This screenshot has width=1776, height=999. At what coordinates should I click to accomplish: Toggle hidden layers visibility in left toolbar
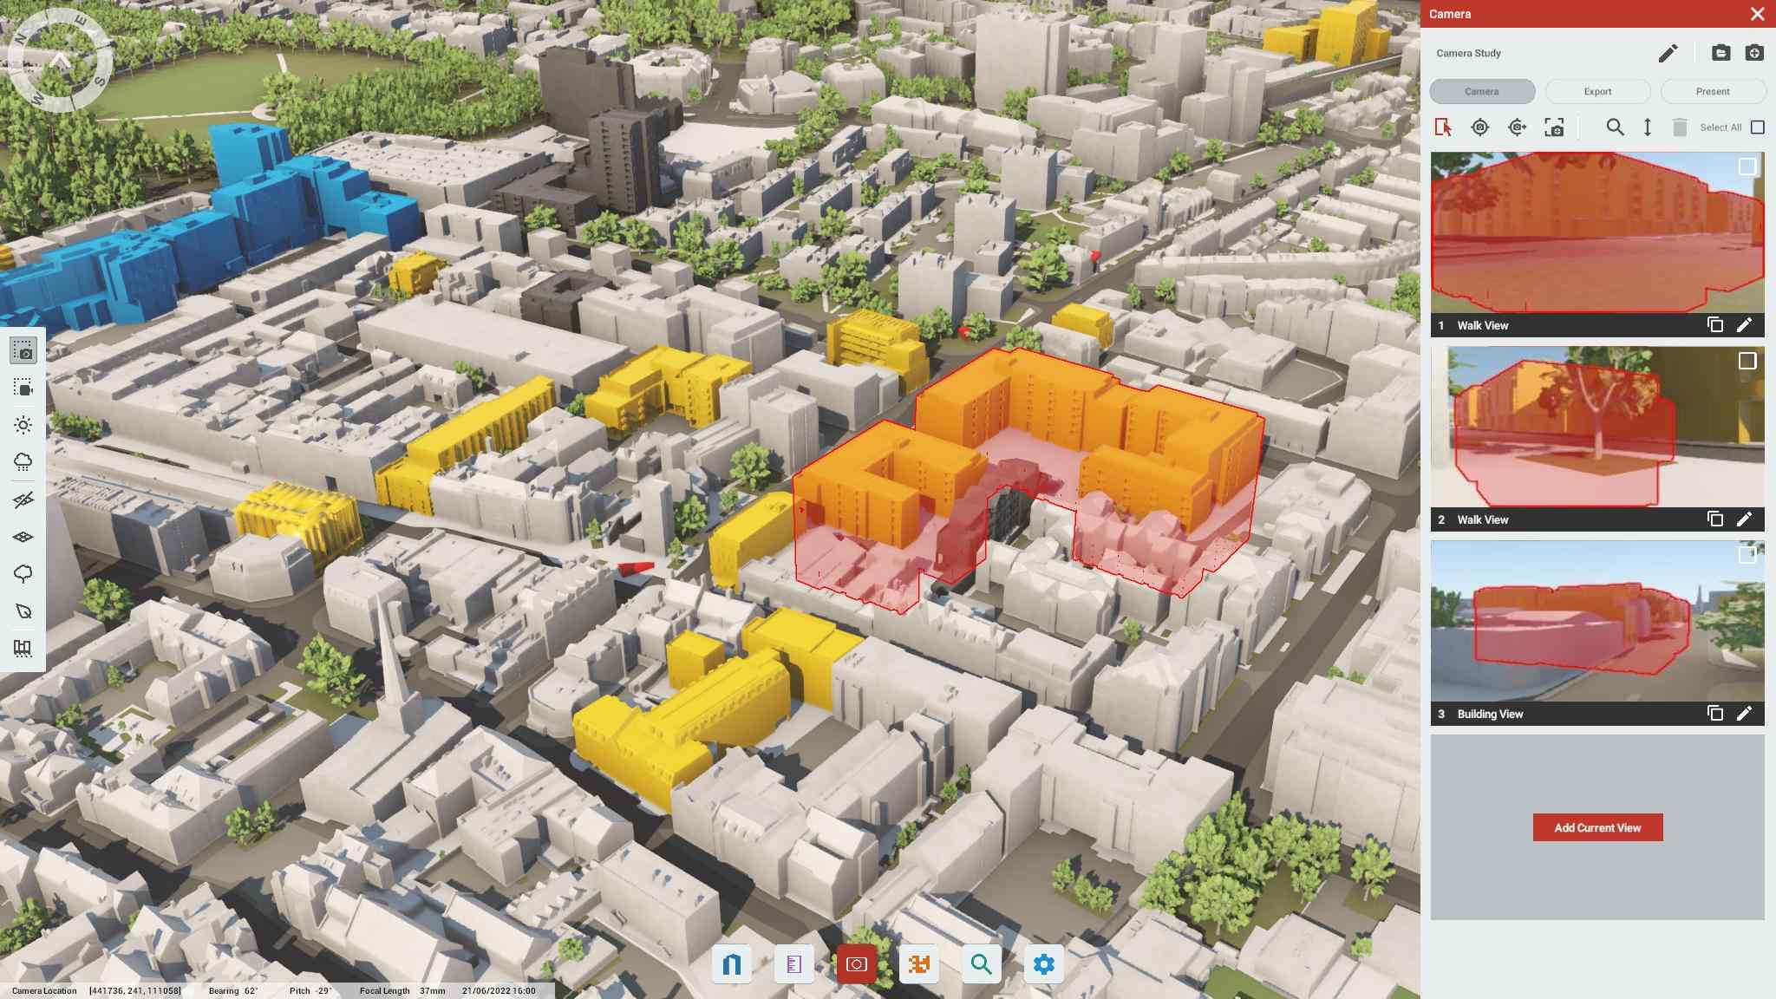coord(23,499)
